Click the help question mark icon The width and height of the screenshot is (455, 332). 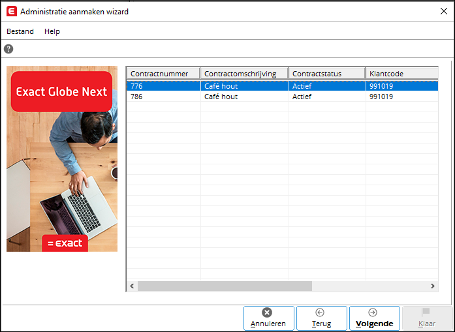pos(8,49)
